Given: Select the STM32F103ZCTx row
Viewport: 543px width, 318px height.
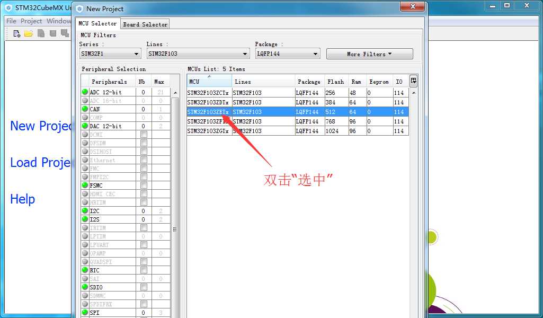Looking at the screenshot, I should (x=298, y=93).
